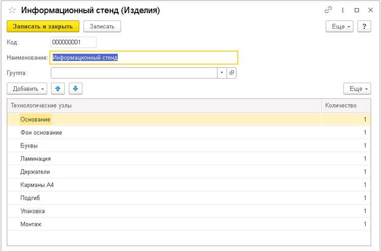Click Записать и закрыть button
Viewport: 381px width, 251px height.
point(43,26)
